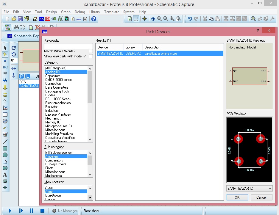Click the New Design toolbar icon
Screen dimensions: 279x215
pyautogui.click(x=7, y=19)
